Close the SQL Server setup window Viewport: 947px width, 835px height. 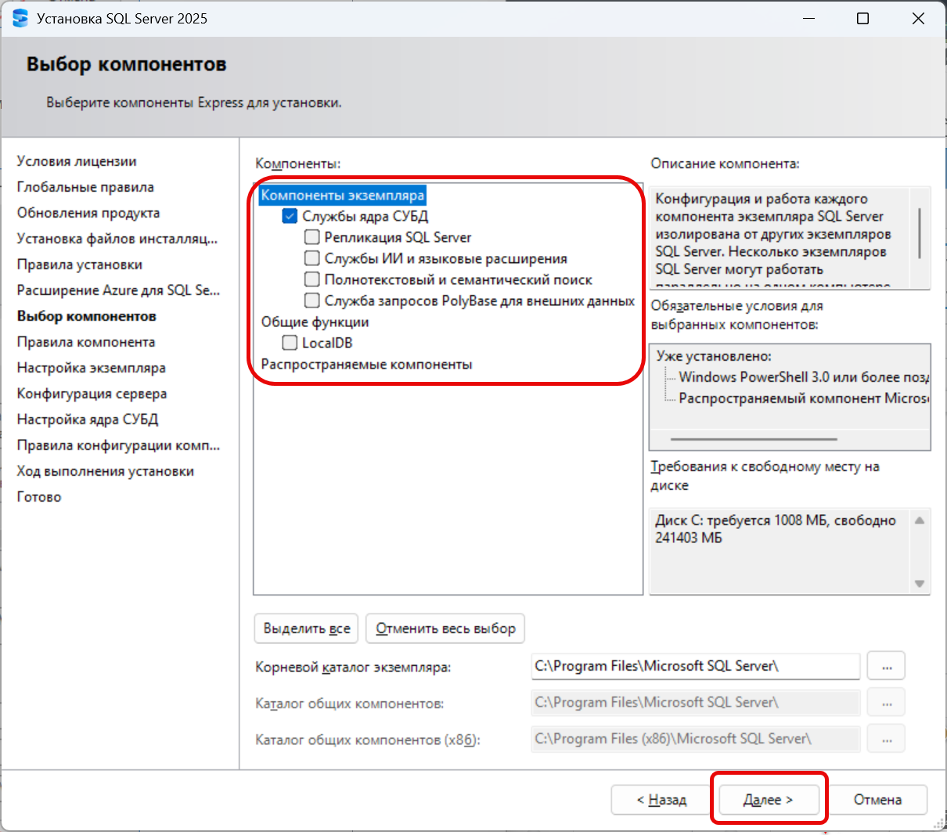pyautogui.click(x=918, y=18)
